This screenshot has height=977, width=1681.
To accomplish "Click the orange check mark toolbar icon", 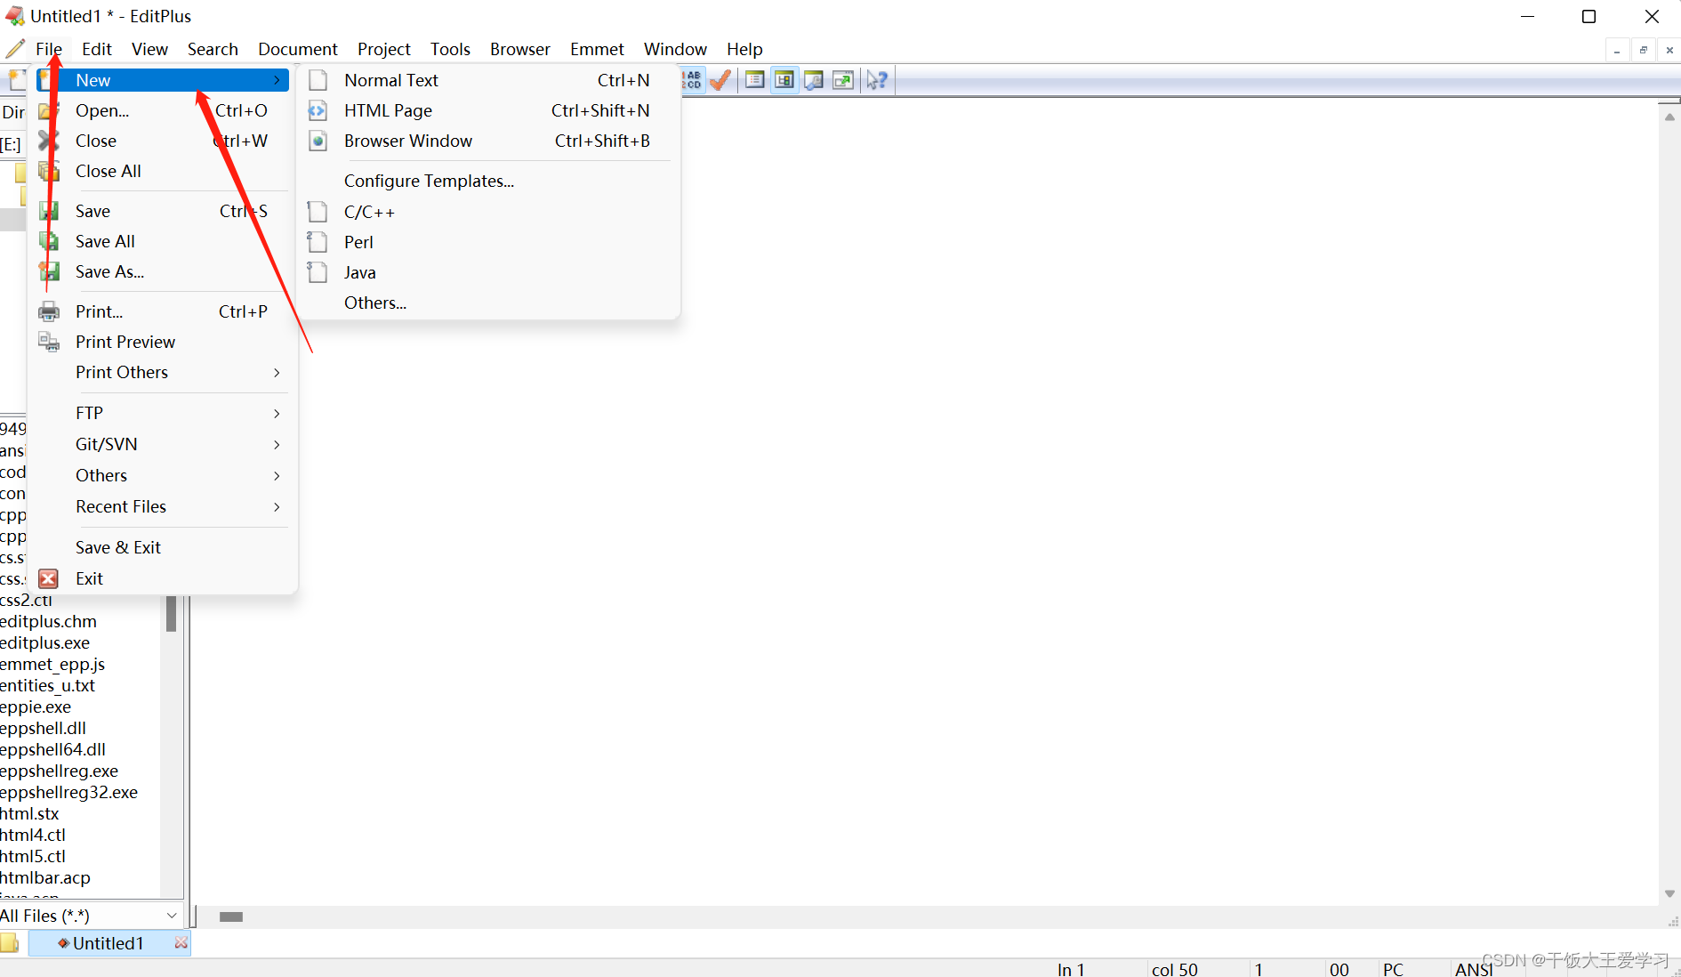I will [721, 80].
